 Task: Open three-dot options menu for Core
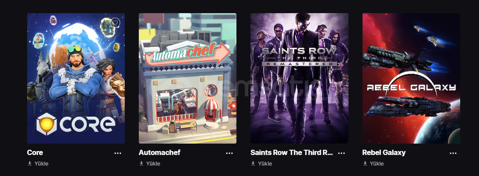pos(118,153)
